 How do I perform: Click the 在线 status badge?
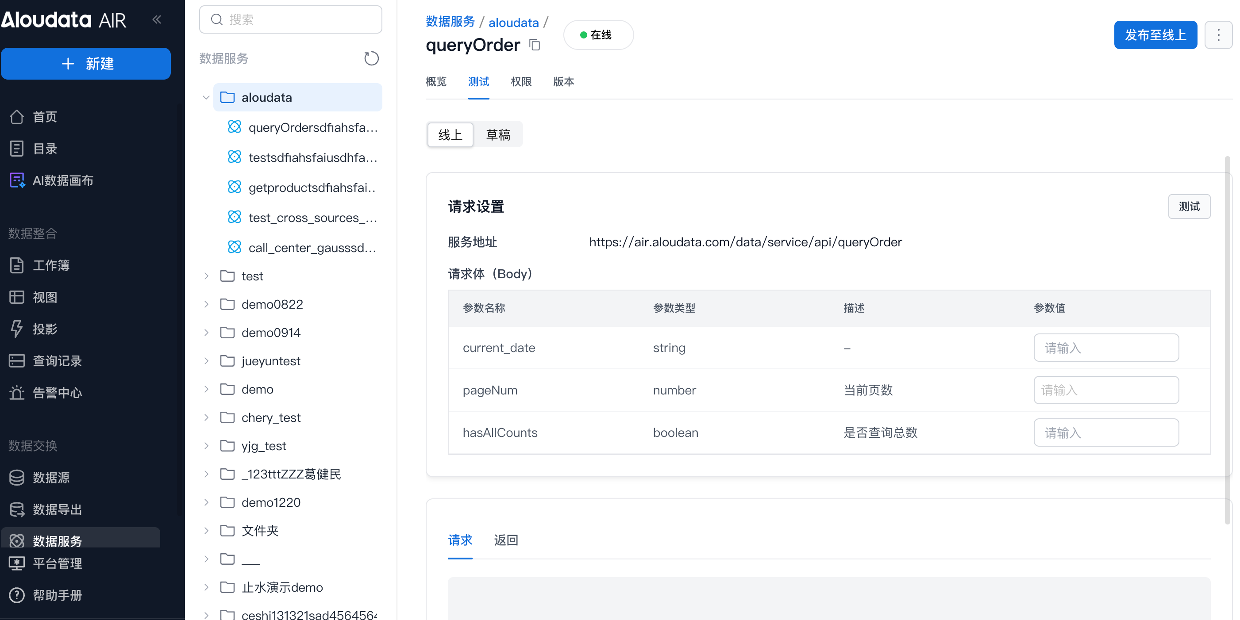pyautogui.click(x=598, y=35)
